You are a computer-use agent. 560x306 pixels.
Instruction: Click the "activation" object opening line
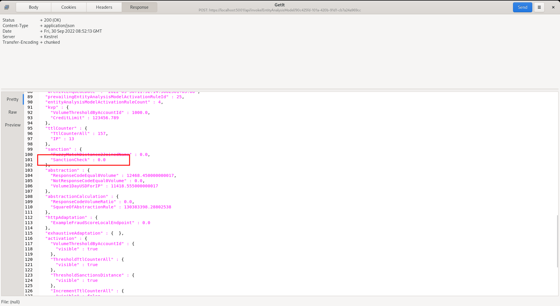pos(66,238)
